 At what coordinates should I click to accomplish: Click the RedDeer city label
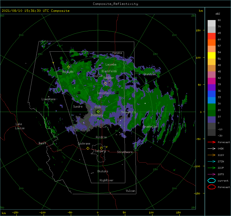click(109, 78)
